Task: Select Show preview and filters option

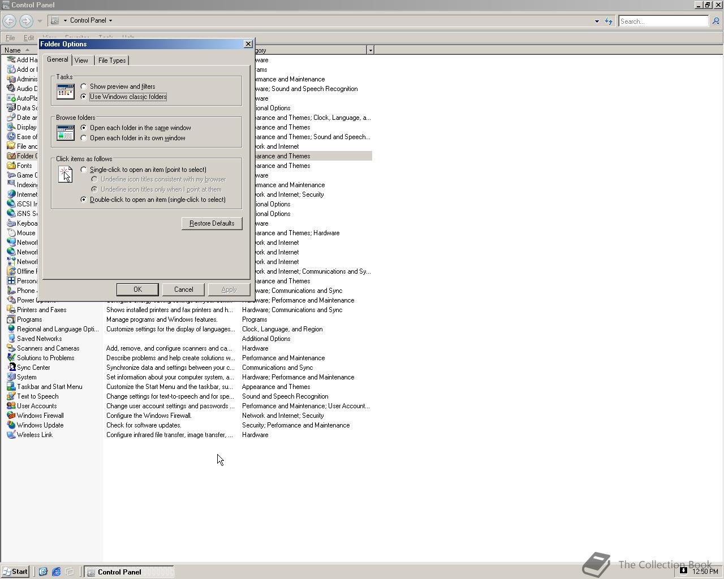Action: point(84,87)
